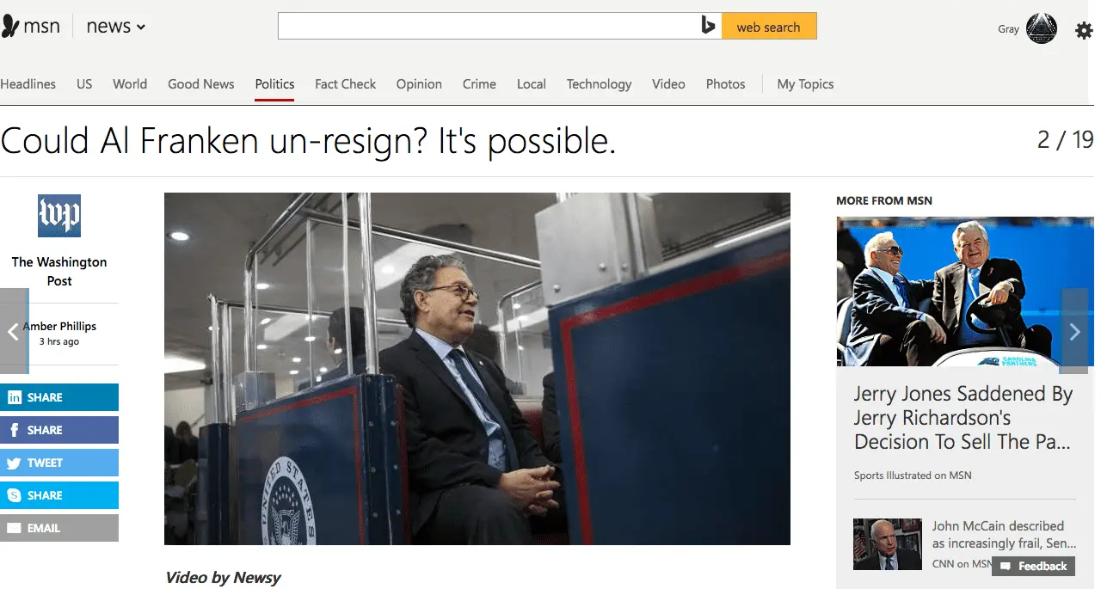1101x589 pixels.
Task: Open the Technology tab
Action: pyautogui.click(x=599, y=84)
